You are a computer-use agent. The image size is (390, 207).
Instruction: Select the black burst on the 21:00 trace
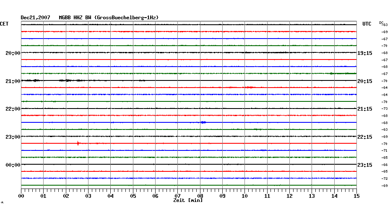pos(36,80)
